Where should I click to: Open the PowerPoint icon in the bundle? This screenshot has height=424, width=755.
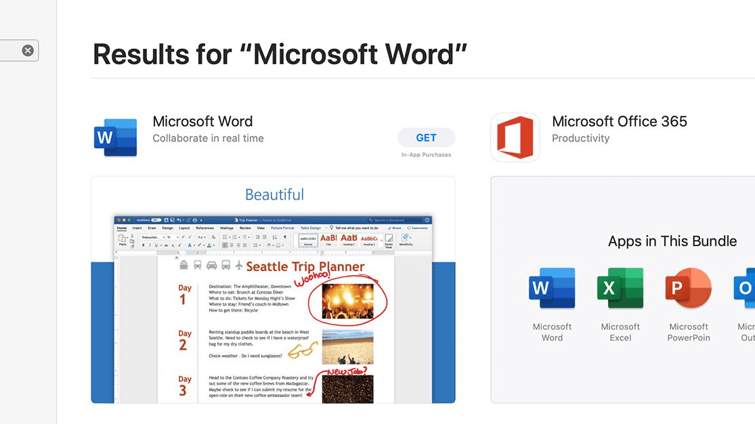coord(689,287)
